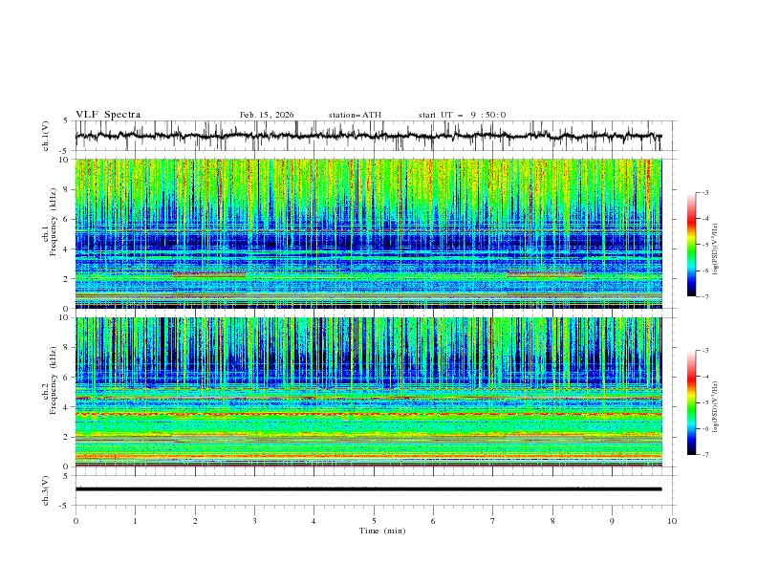Click the ch.1 spectrogram panel

point(368,233)
